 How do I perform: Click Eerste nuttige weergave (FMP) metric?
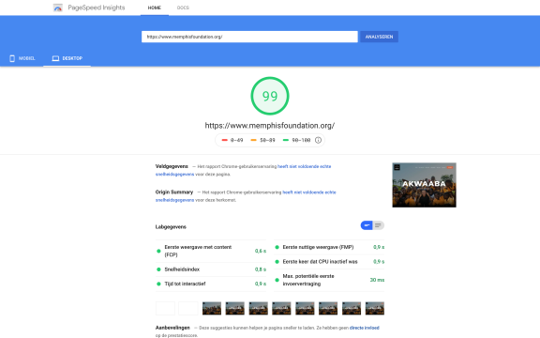[329, 247]
